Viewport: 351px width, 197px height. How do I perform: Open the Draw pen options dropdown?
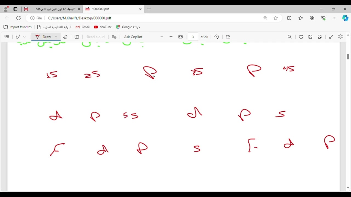(x=56, y=37)
